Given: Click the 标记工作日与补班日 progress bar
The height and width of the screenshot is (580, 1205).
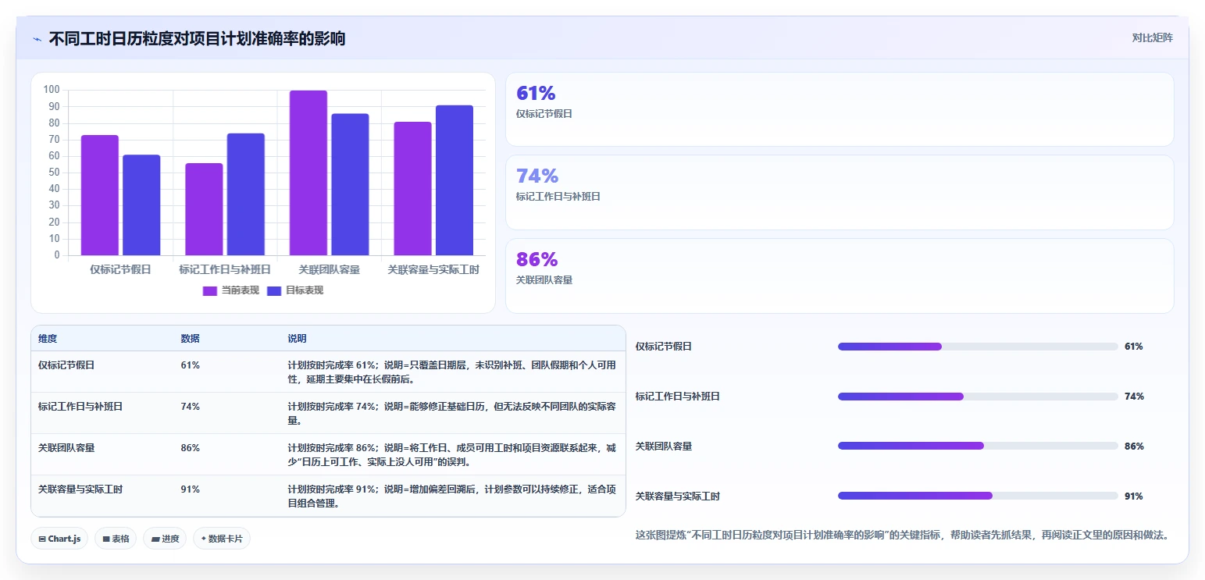Looking at the screenshot, I should 978,397.
